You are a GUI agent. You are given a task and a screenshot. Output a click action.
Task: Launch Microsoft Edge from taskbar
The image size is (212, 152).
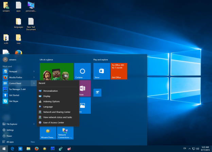[x=12, y=149]
